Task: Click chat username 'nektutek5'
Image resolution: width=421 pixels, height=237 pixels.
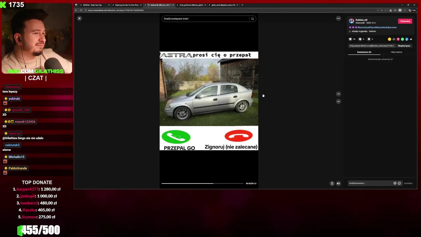Action: coord(12,145)
